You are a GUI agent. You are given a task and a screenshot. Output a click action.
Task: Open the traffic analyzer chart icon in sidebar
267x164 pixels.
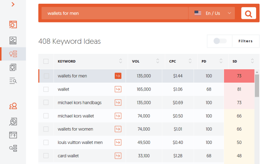pos(13,40)
